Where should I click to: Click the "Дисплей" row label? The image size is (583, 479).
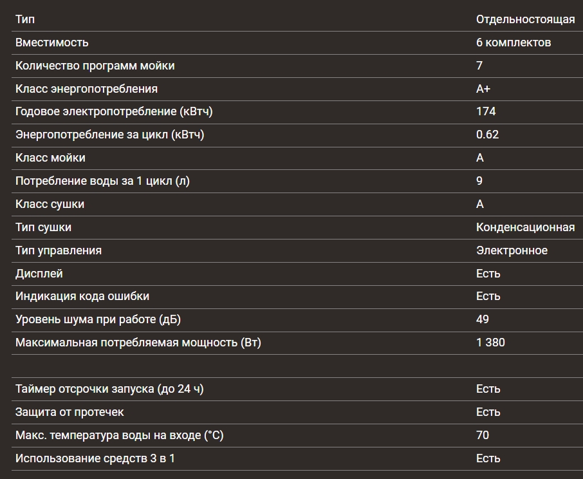[x=39, y=274]
